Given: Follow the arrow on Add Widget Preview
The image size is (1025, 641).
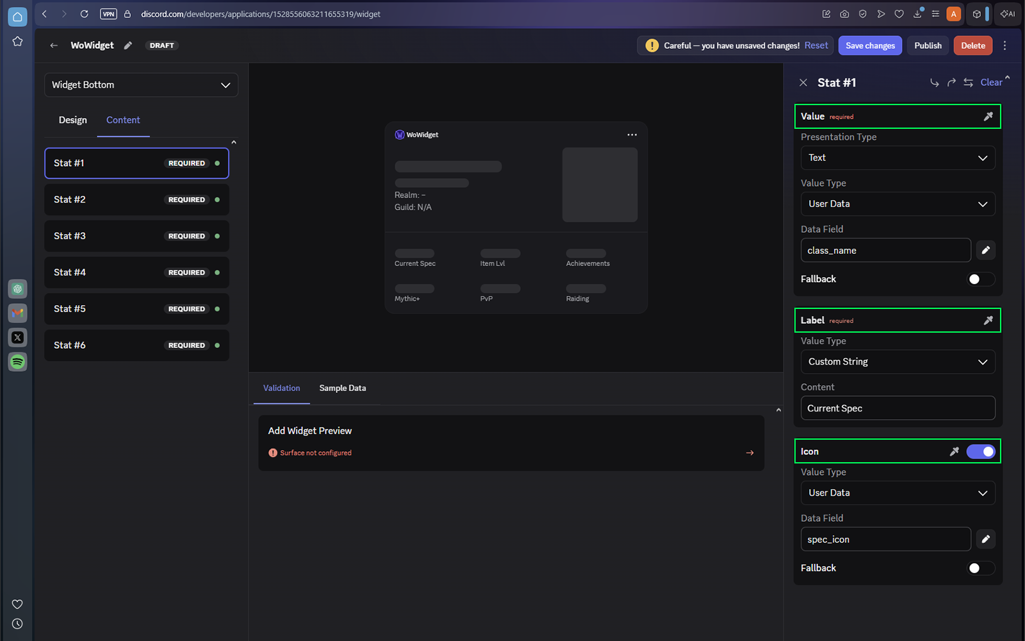Looking at the screenshot, I should tap(750, 453).
